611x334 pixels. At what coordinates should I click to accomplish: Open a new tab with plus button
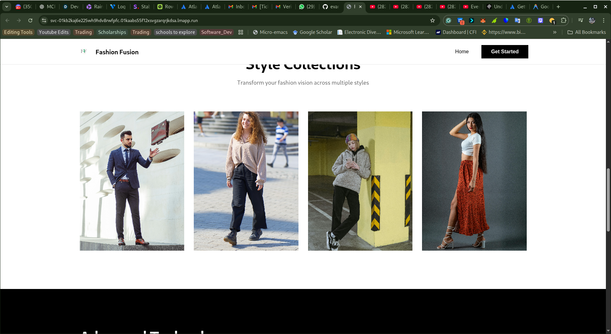click(x=558, y=6)
